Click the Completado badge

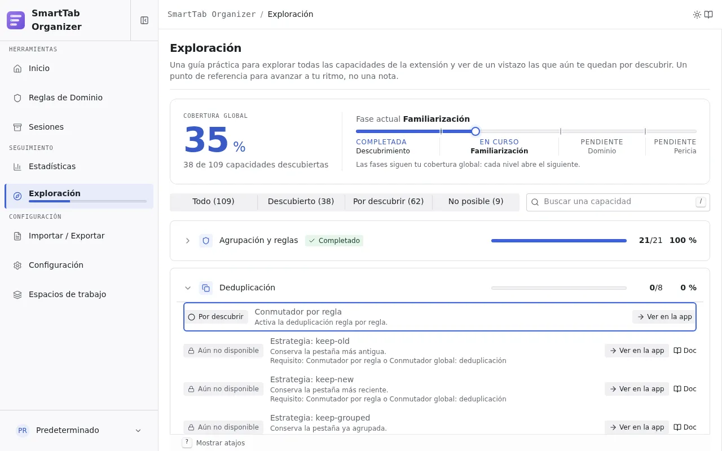[334, 241]
